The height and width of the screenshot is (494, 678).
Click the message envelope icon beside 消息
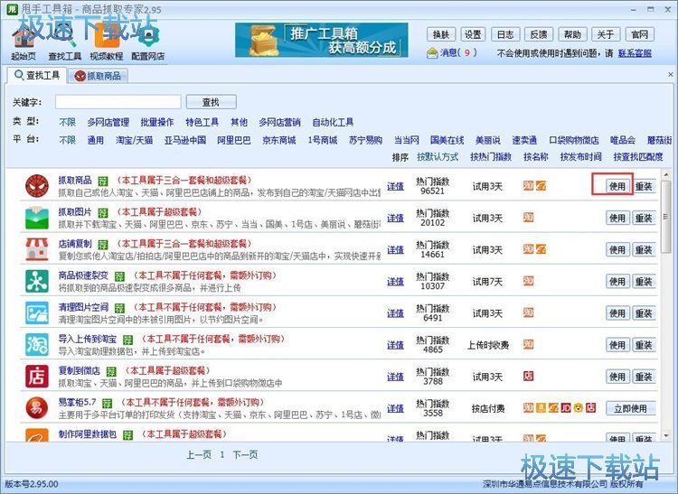tap(432, 53)
